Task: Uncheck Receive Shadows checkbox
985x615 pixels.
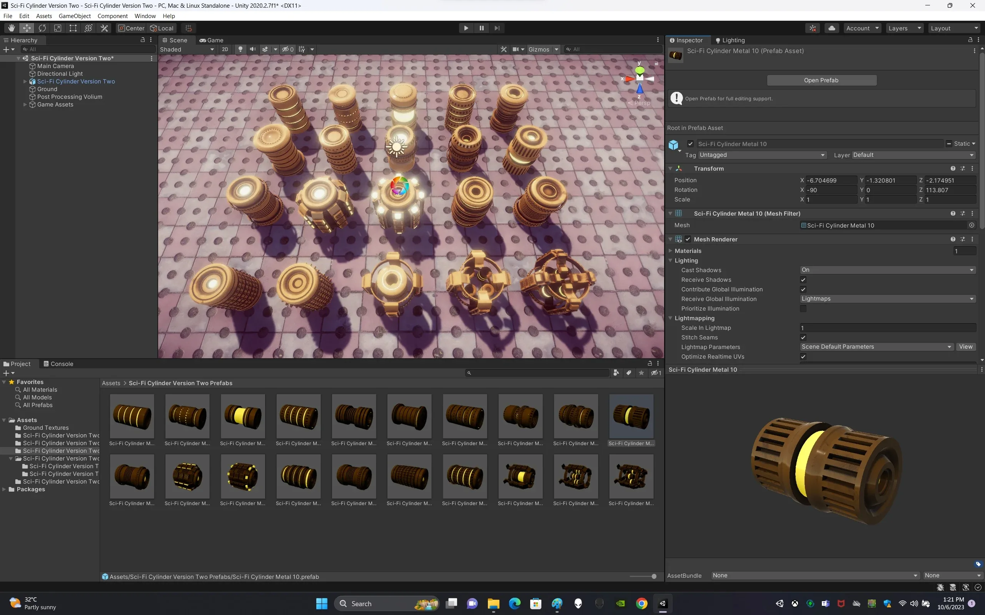Action: (803, 280)
